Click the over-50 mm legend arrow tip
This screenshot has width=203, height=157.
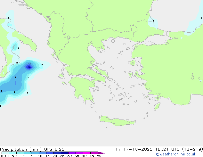(x=101, y=153)
